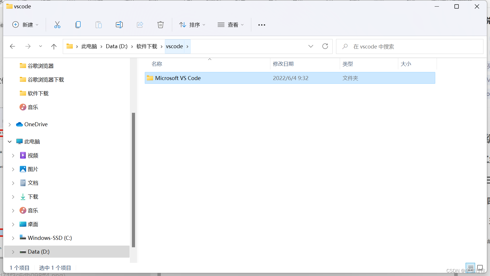490x276 pixels.
Task: Go up one folder level
Action: pos(54,46)
